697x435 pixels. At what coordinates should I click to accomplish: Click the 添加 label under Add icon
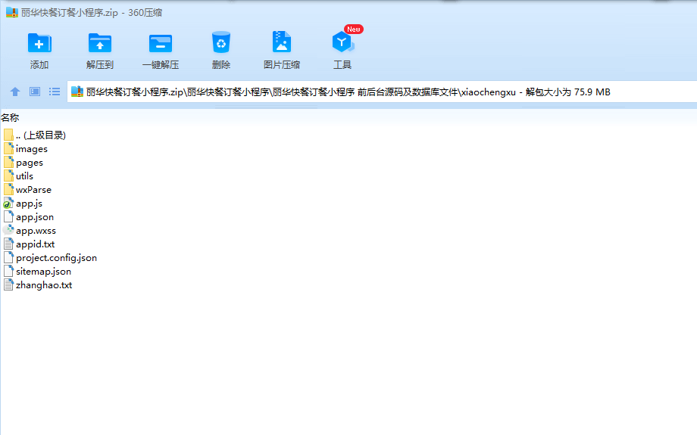point(39,65)
